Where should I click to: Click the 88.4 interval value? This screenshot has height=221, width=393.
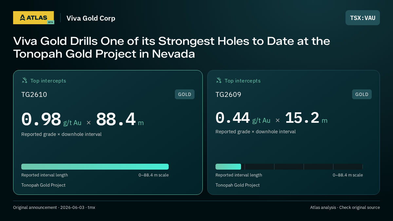pyautogui.click(x=116, y=119)
